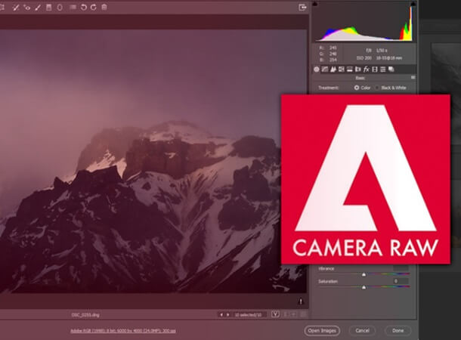Image resolution: width=461 pixels, height=340 pixels.
Task: Open the Preferences list icon in toolbar
Action: pyautogui.click(x=73, y=7)
